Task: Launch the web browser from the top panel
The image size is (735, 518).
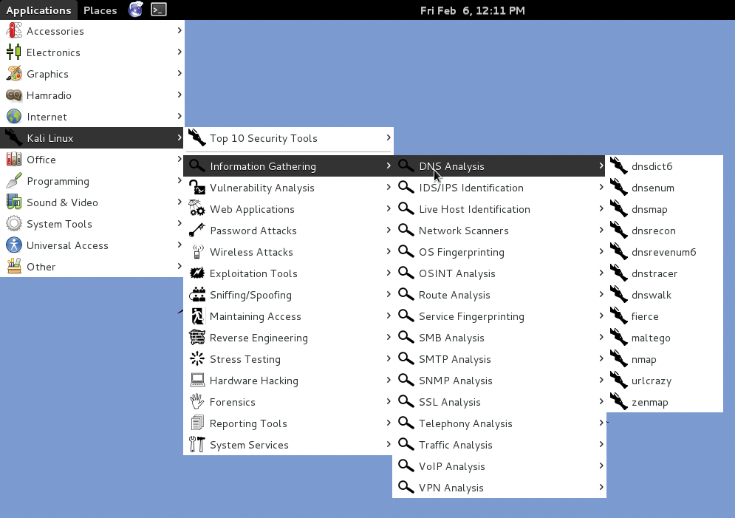Action: pos(135,10)
